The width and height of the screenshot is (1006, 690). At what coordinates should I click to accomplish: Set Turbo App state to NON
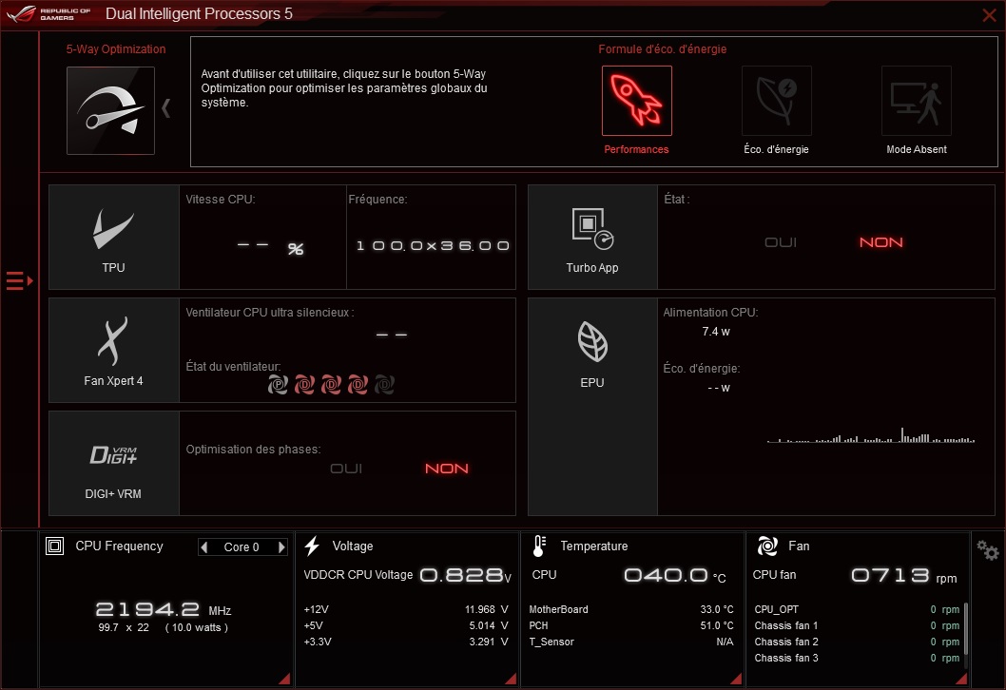pos(880,242)
